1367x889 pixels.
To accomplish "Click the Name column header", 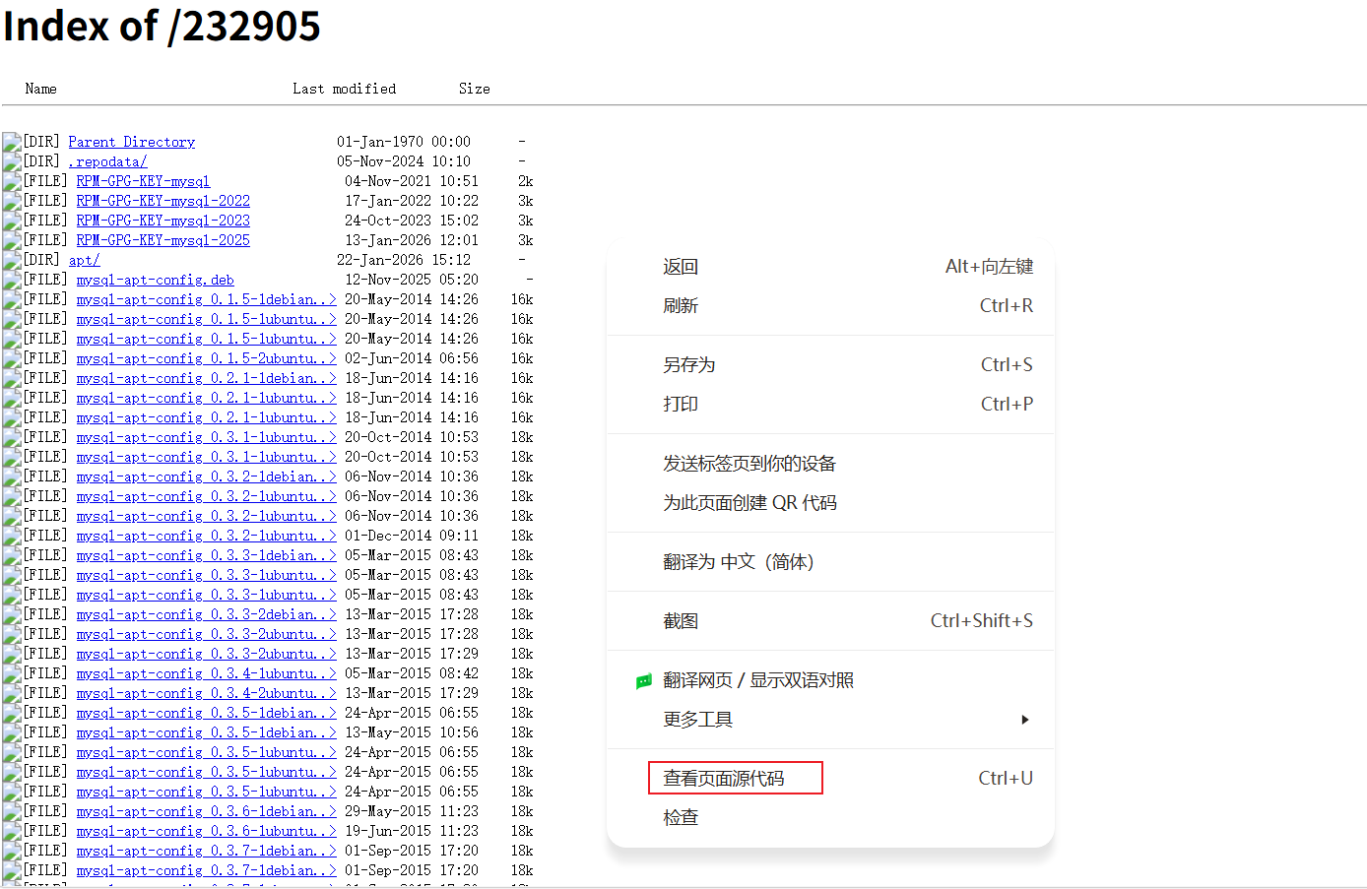I will pos(40,89).
